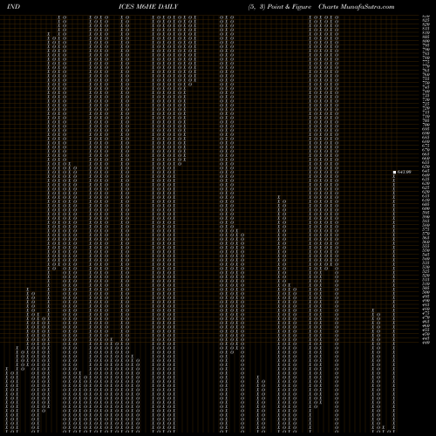Click the 642.09 current price label
Screen dimensions: 436x436
[x=405, y=172]
